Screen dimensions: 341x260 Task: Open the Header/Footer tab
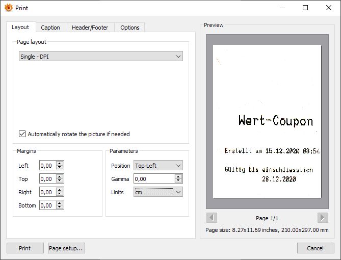click(90, 28)
